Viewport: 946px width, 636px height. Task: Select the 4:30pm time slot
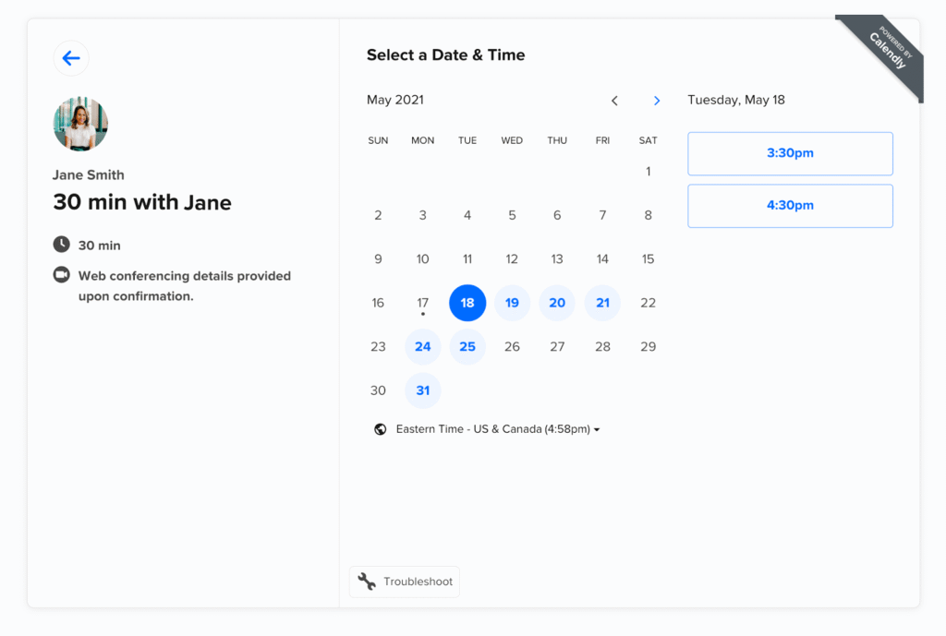click(790, 206)
